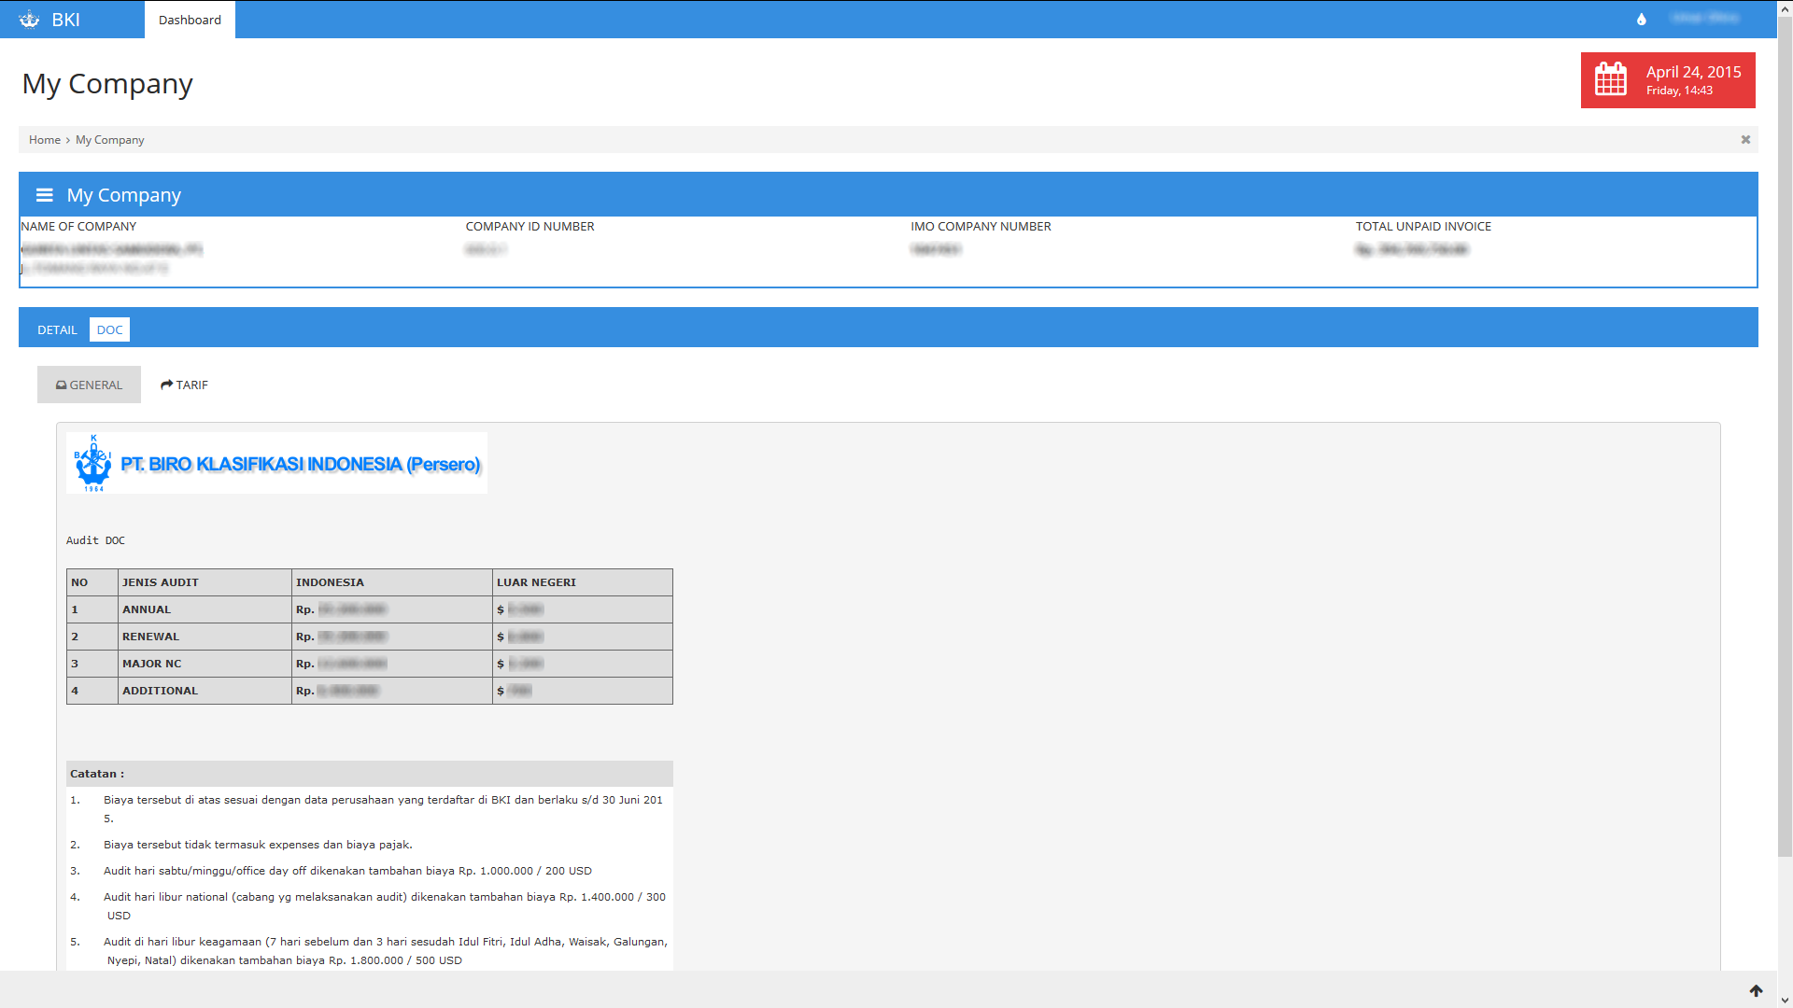Switch to the DETAIL tab
1793x1008 pixels.
tap(57, 329)
